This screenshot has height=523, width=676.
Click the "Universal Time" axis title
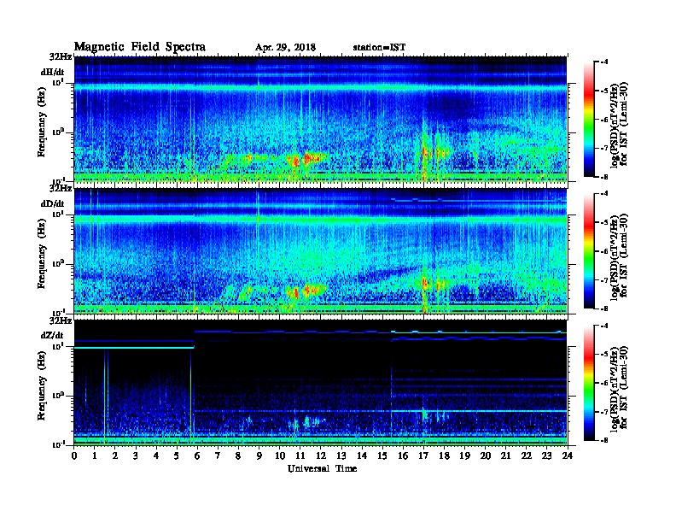322,468
